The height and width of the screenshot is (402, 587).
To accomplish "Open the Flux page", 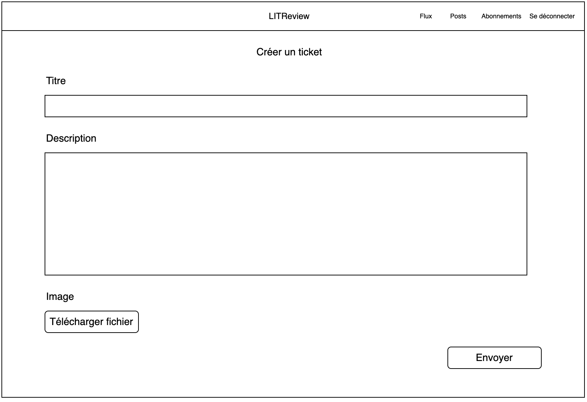I will pos(426,16).
